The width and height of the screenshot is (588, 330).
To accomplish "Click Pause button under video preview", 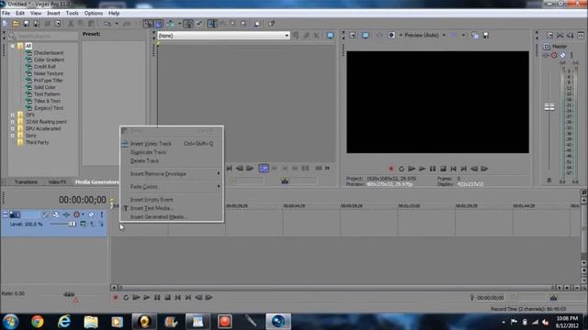I will 433,169.
